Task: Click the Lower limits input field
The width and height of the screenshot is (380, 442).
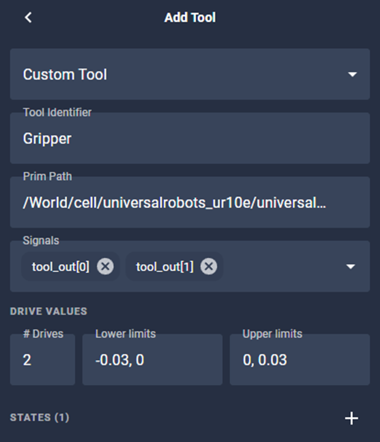Action: 152,359
